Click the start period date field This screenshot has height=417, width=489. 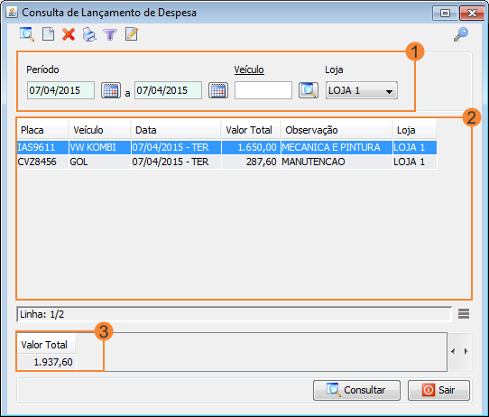60,90
